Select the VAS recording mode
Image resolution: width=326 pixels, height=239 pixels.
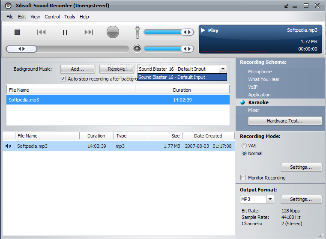[244, 146]
